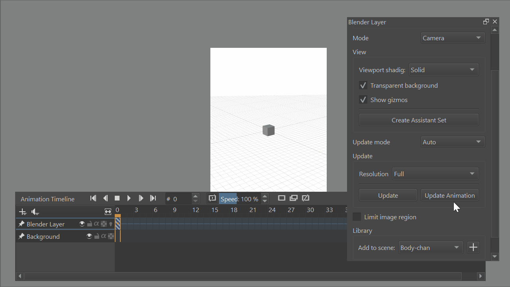
Task: Open the audio options menu in timeline
Action: (x=35, y=212)
